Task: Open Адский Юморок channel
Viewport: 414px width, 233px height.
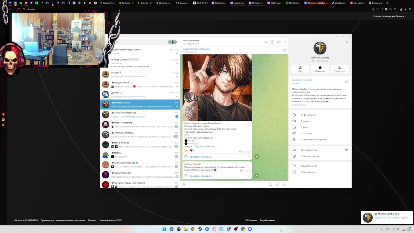Action: coord(140,175)
